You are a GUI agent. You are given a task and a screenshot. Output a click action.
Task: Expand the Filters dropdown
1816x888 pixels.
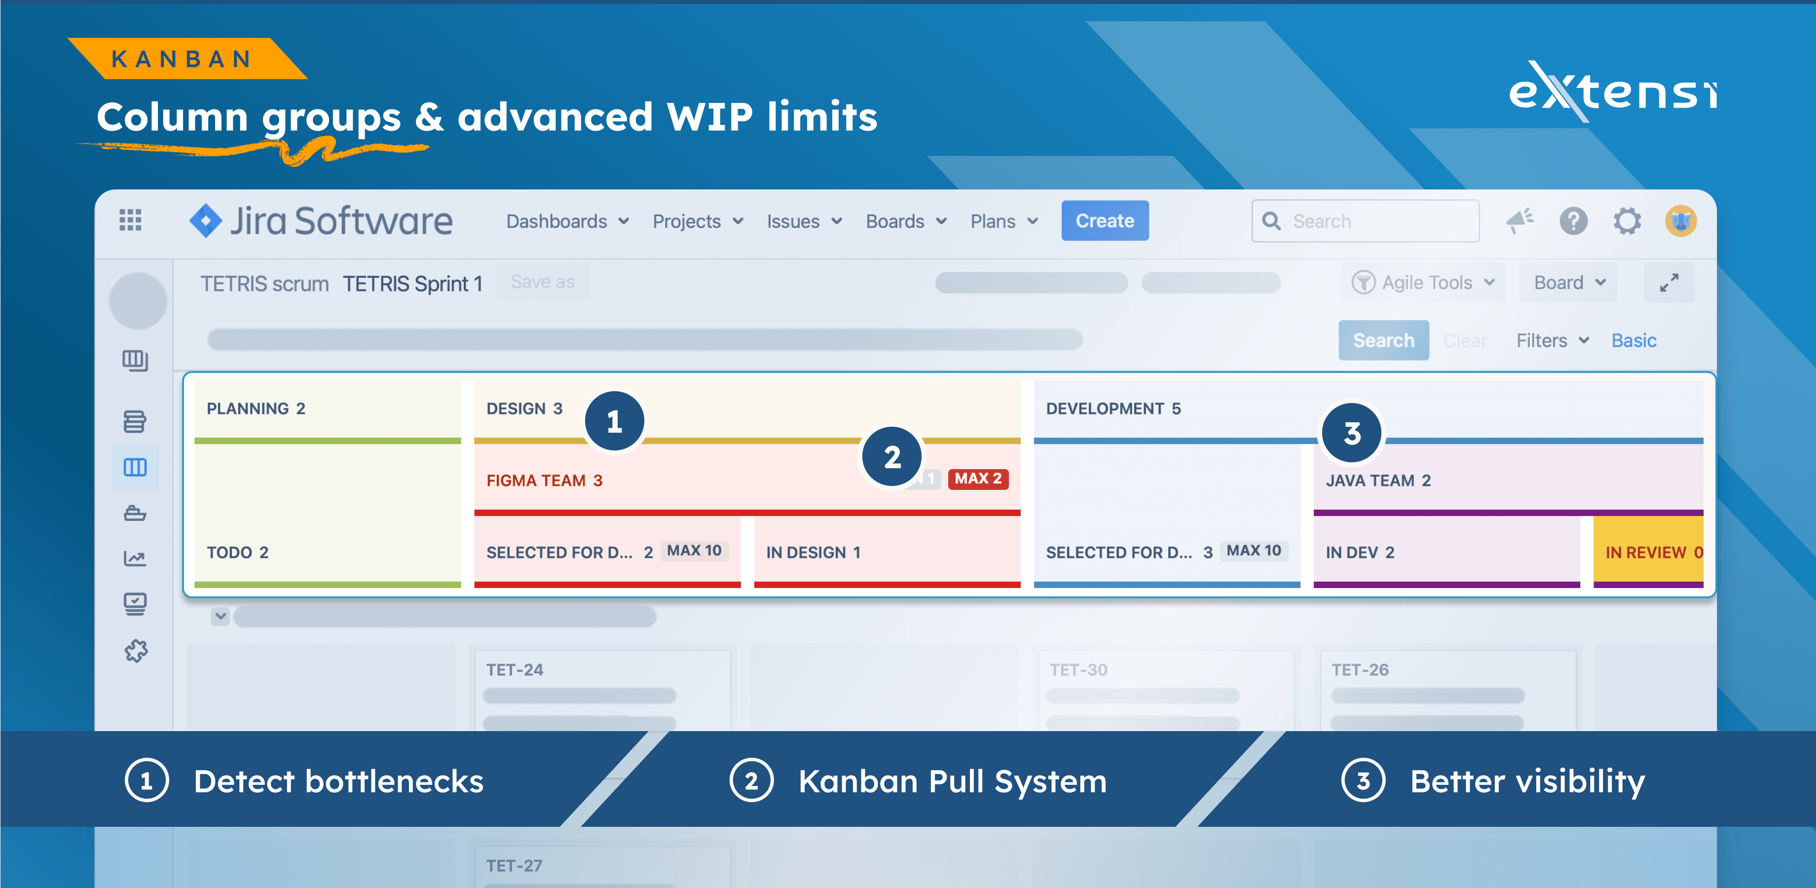click(1552, 340)
